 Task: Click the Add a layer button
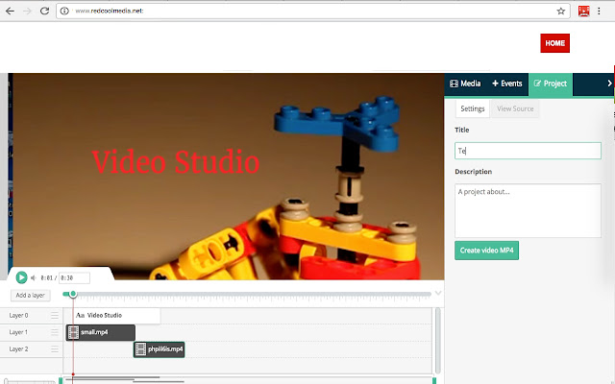(x=31, y=295)
